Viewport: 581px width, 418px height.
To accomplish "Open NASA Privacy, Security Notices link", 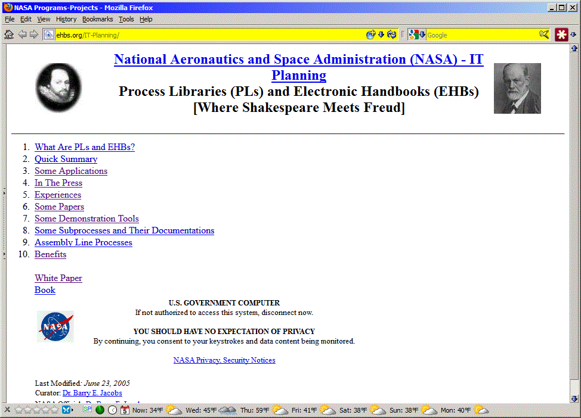I will [224, 360].
